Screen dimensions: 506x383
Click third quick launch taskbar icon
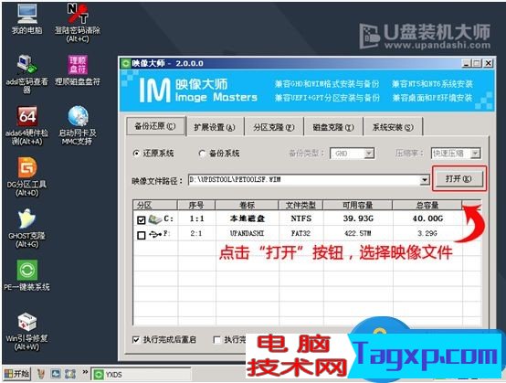click(70, 374)
